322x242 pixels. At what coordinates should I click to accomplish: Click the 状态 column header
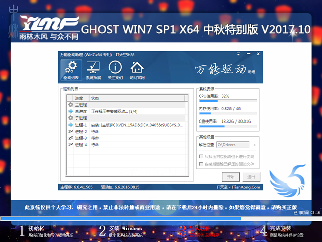(x=95, y=98)
